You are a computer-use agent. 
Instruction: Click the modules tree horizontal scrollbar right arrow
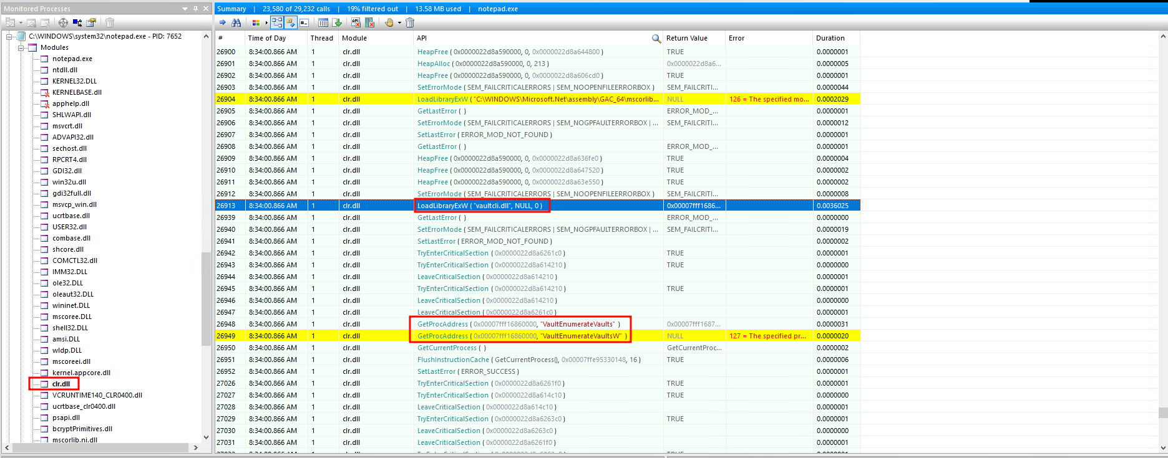click(195, 447)
